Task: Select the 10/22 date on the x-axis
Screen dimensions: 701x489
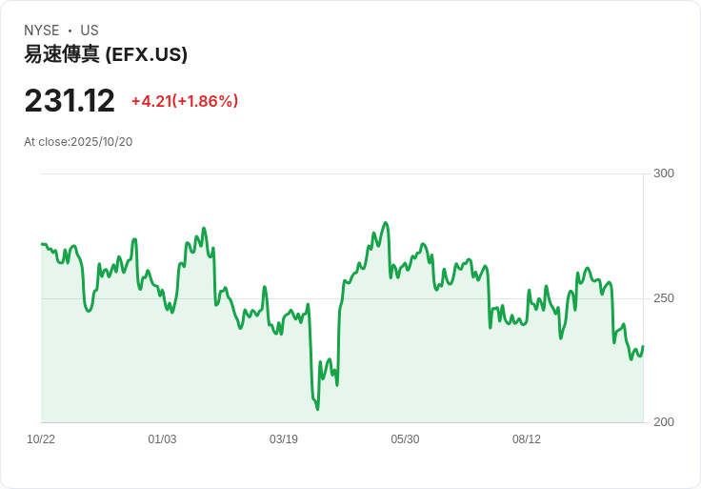Action: click(41, 439)
